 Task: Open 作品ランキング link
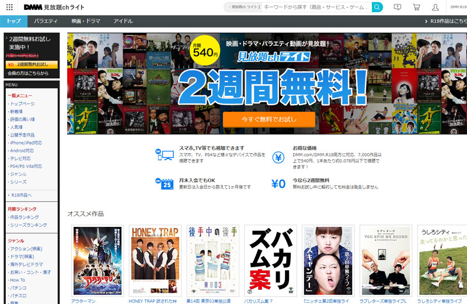tap(25, 217)
